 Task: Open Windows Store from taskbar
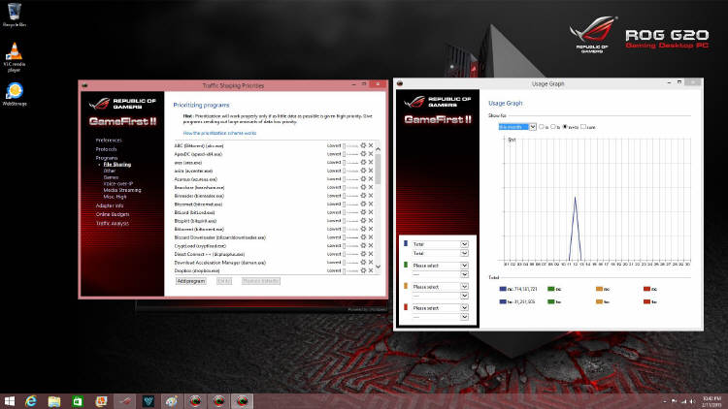[x=78, y=401]
